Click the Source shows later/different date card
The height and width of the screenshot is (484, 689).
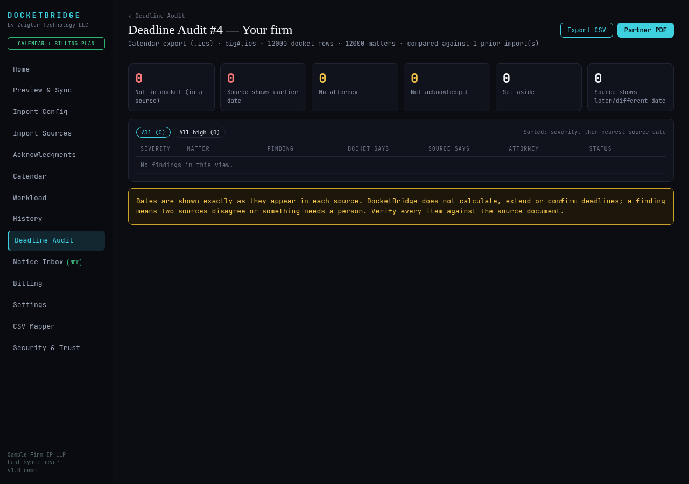[630, 88]
